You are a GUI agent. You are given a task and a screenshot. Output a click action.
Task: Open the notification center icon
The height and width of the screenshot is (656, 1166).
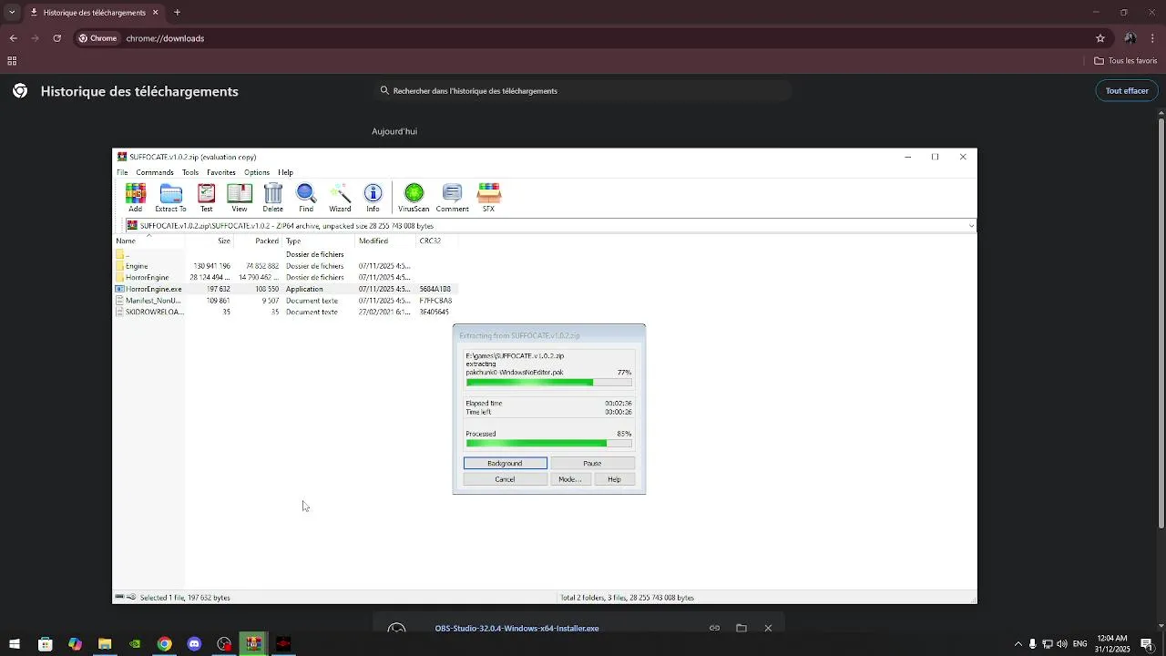pyautogui.click(x=1147, y=644)
